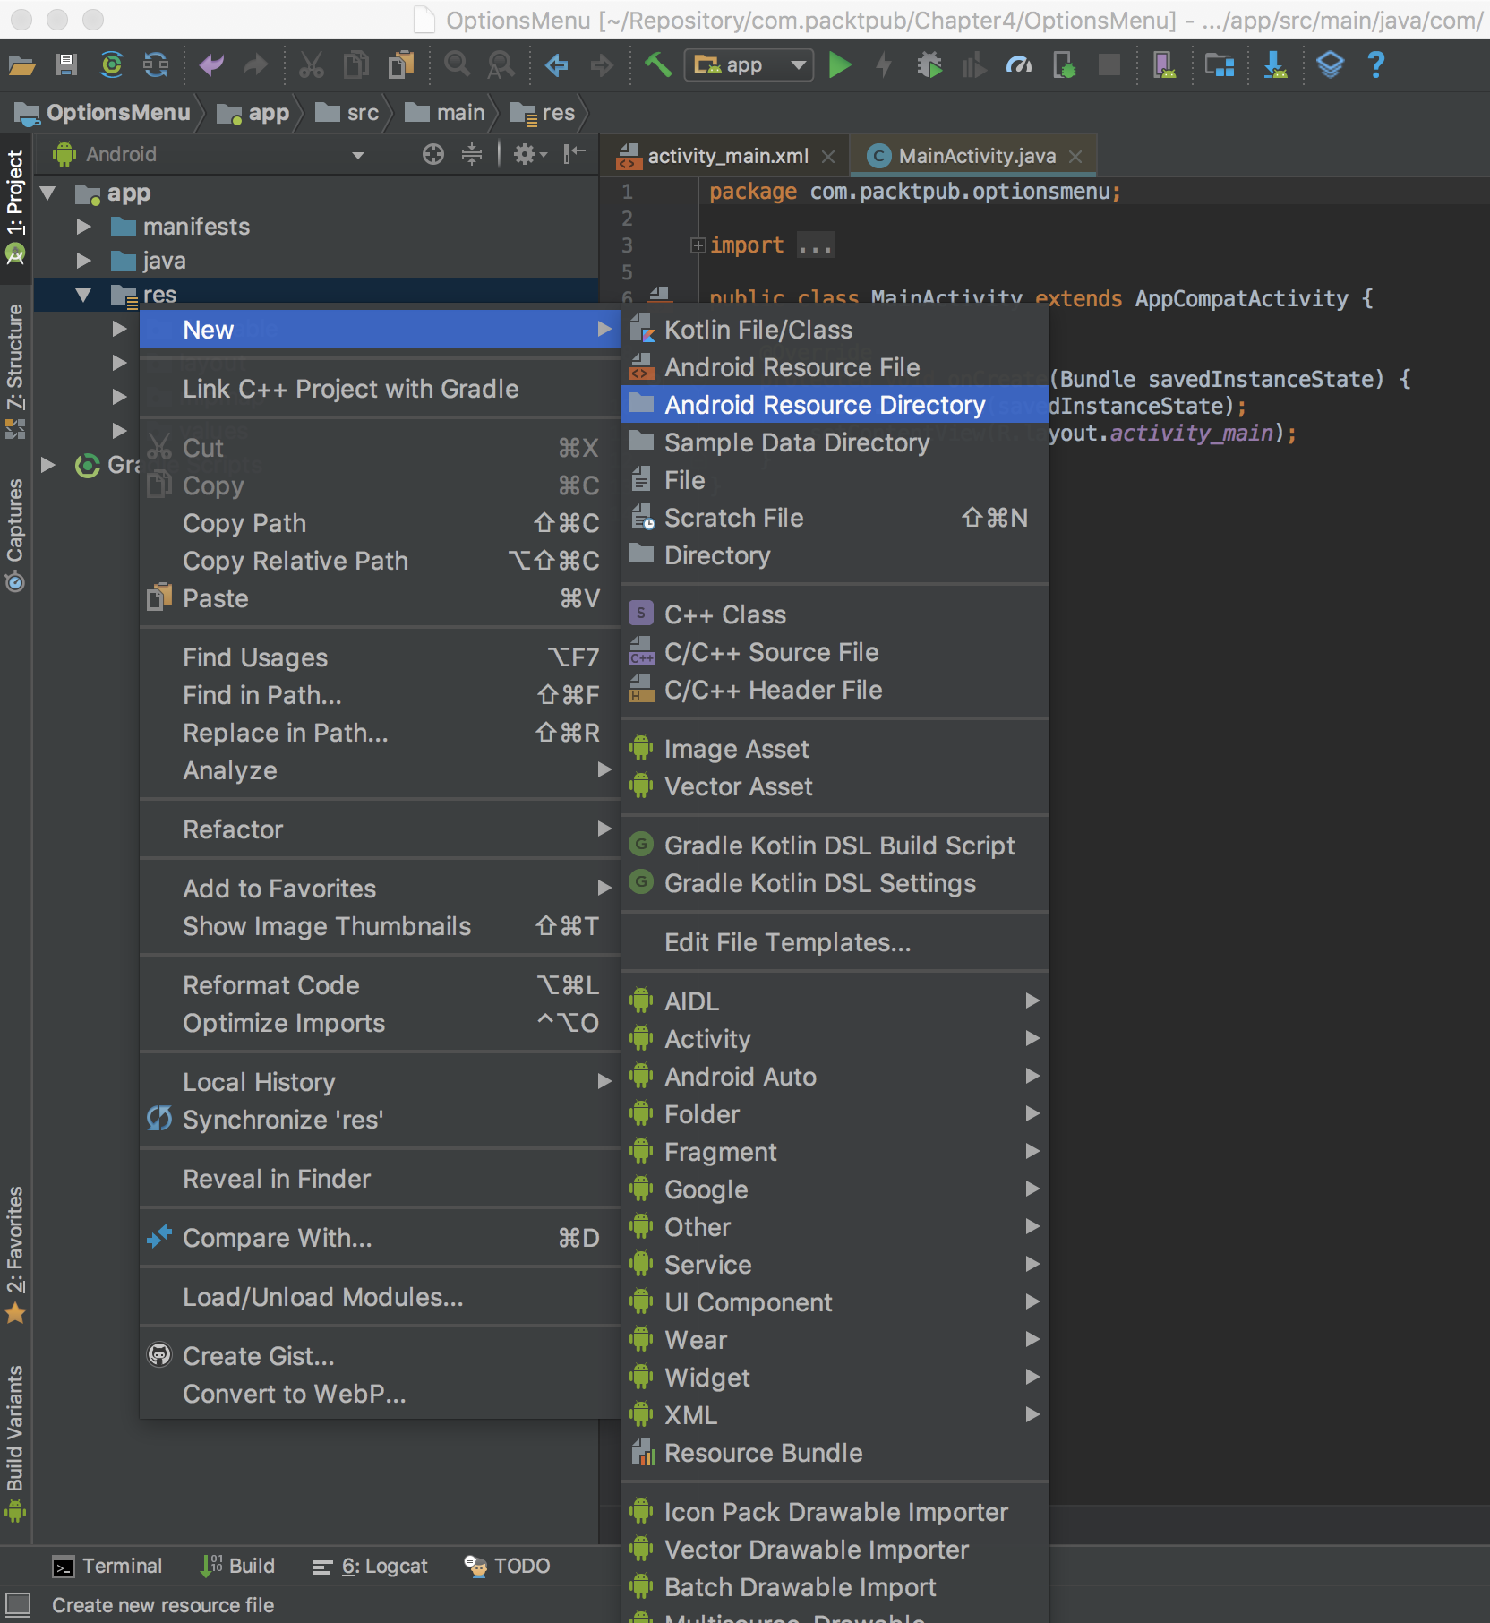Click the Save All floppy icon
This screenshot has width=1490, height=1623.
pyautogui.click(x=66, y=65)
